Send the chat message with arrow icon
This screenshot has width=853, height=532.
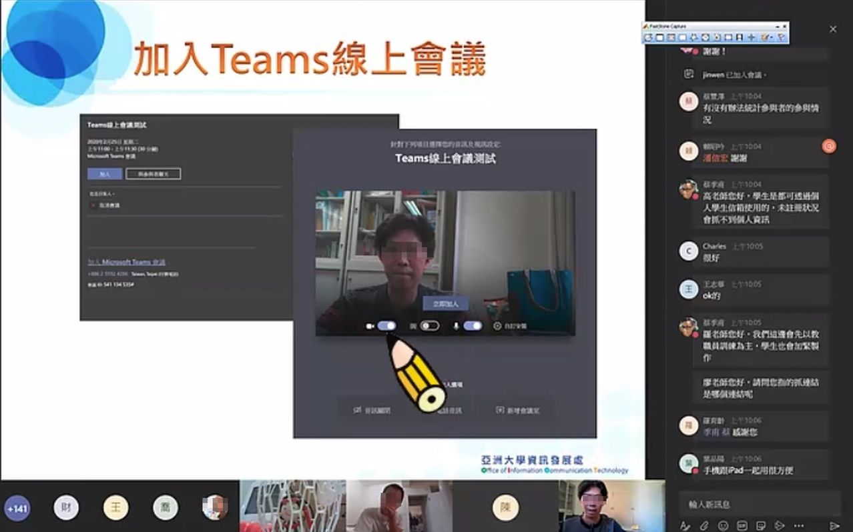834,525
